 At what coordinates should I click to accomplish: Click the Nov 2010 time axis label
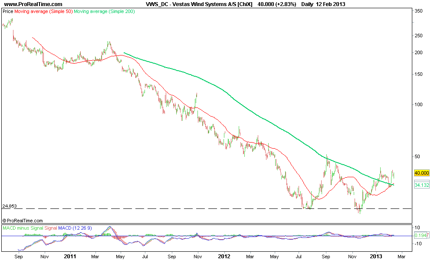point(45,257)
